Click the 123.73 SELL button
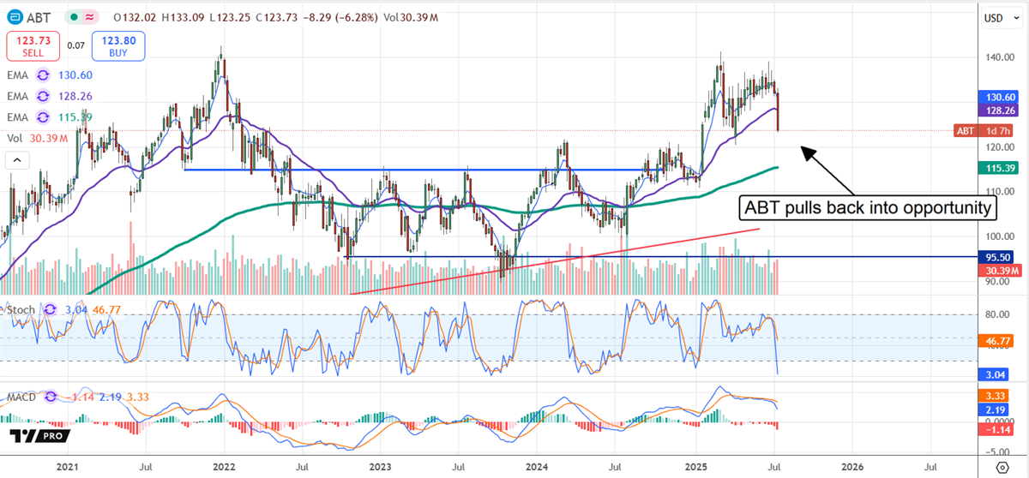 [x=33, y=45]
